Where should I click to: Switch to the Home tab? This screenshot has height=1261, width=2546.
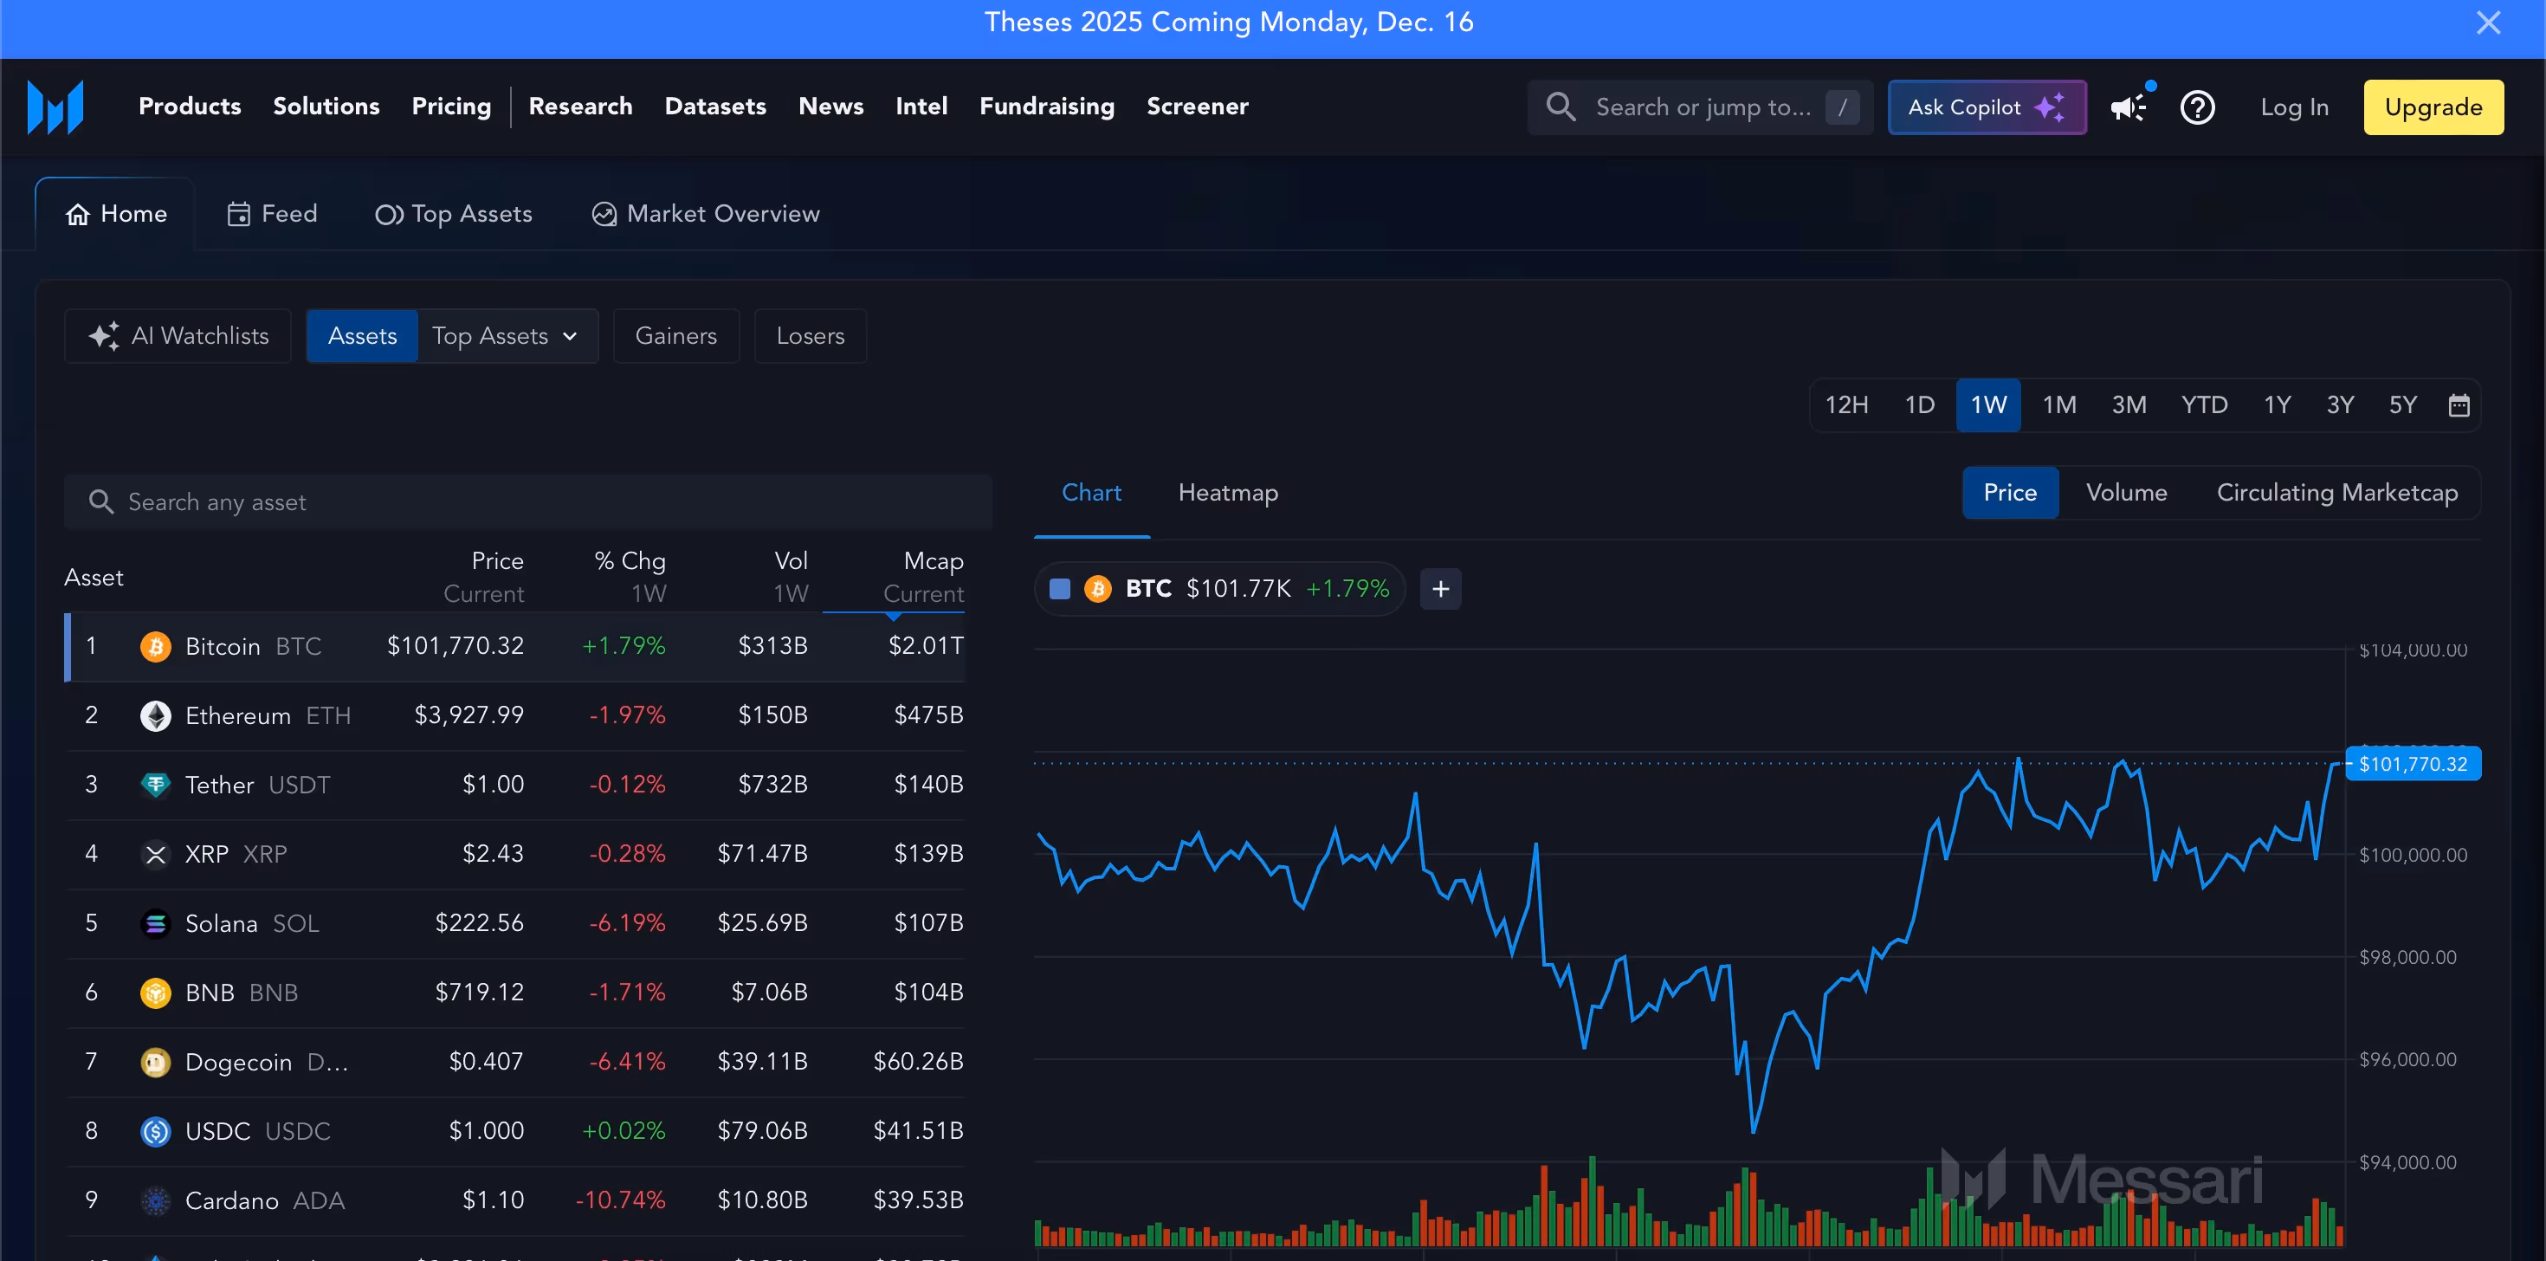116,215
